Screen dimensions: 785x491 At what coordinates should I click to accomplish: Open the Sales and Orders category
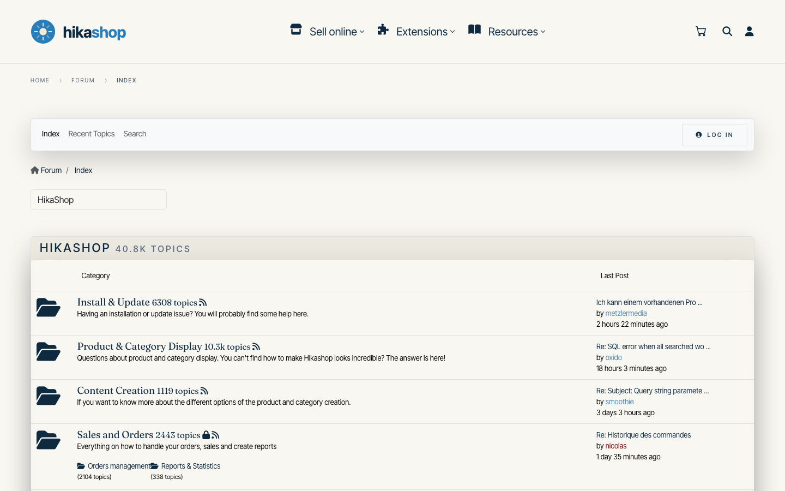click(115, 435)
